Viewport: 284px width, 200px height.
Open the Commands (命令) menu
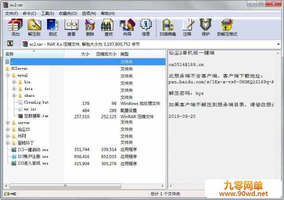[29, 13]
